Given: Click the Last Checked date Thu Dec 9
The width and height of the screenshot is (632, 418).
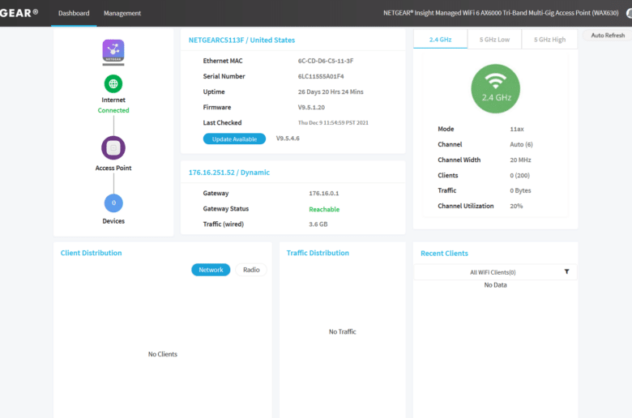Looking at the screenshot, I should [333, 122].
